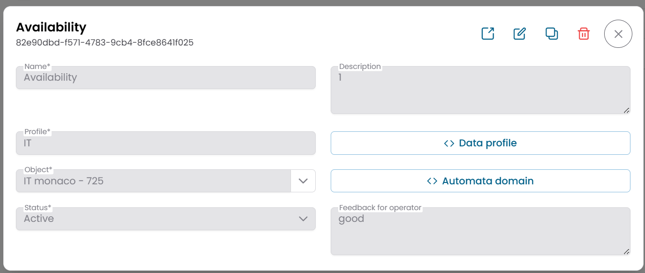Image resolution: width=645 pixels, height=273 pixels.
Task: Click the code icon inside Automata domain button
Action: pyautogui.click(x=433, y=181)
